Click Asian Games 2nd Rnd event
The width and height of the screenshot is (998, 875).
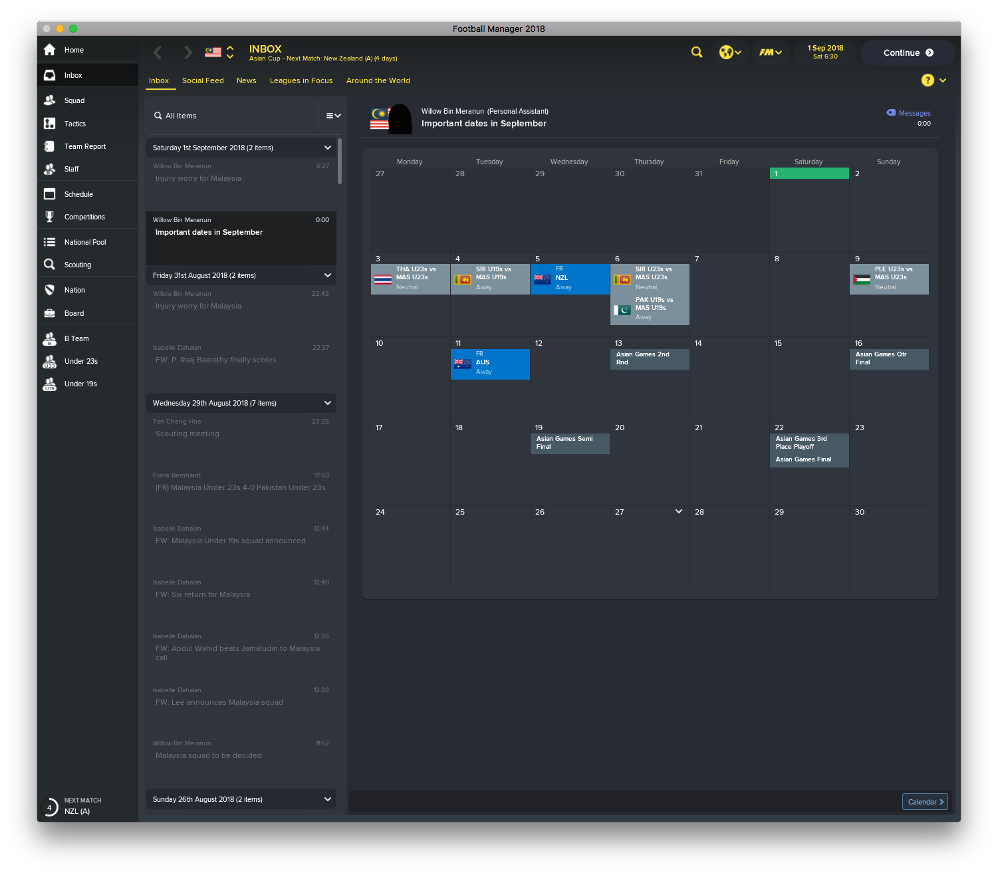(650, 359)
